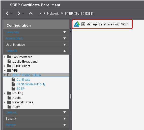Click the sidebar collapse splitter arrows

pyautogui.click(x=71, y=30)
